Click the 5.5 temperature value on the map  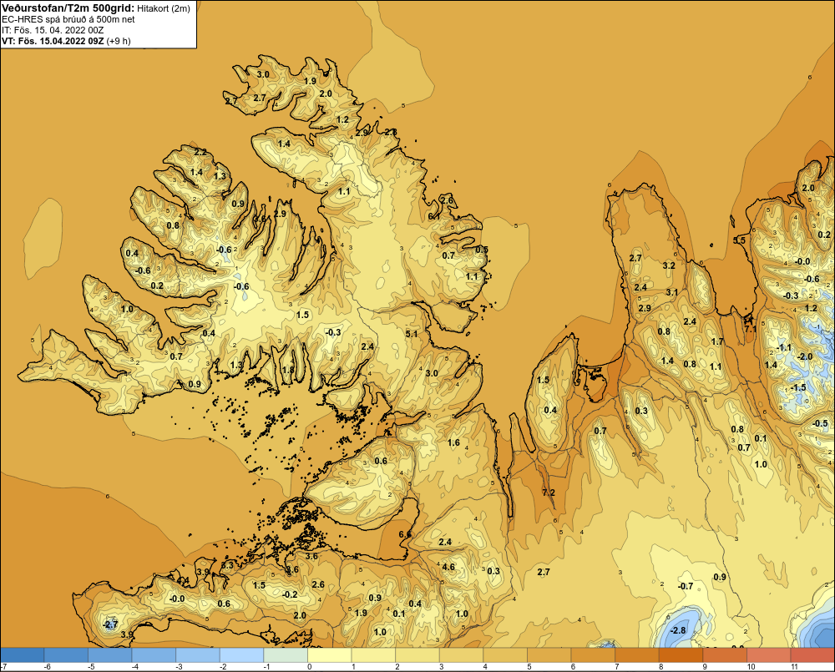point(739,240)
